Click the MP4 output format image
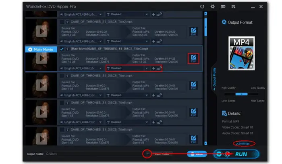This screenshot has width=282, height=164. 242,54
